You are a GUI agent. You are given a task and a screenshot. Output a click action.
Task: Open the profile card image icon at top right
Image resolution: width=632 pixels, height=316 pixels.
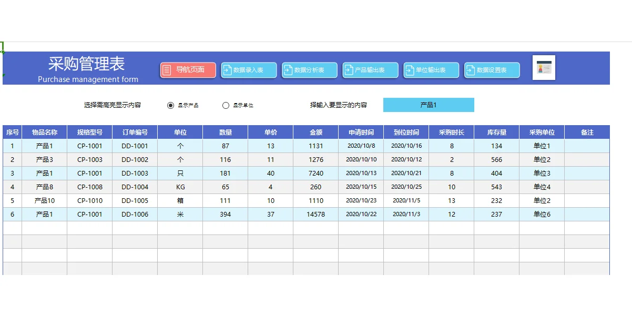(x=544, y=68)
